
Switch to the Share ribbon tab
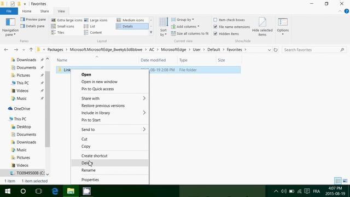click(x=44, y=11)
